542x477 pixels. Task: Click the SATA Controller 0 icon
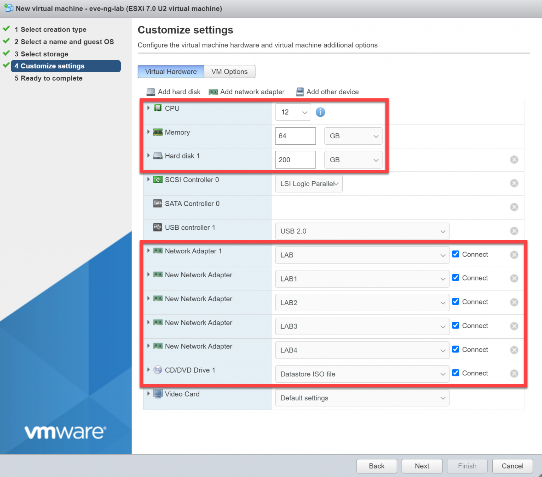tap(158, 203)
